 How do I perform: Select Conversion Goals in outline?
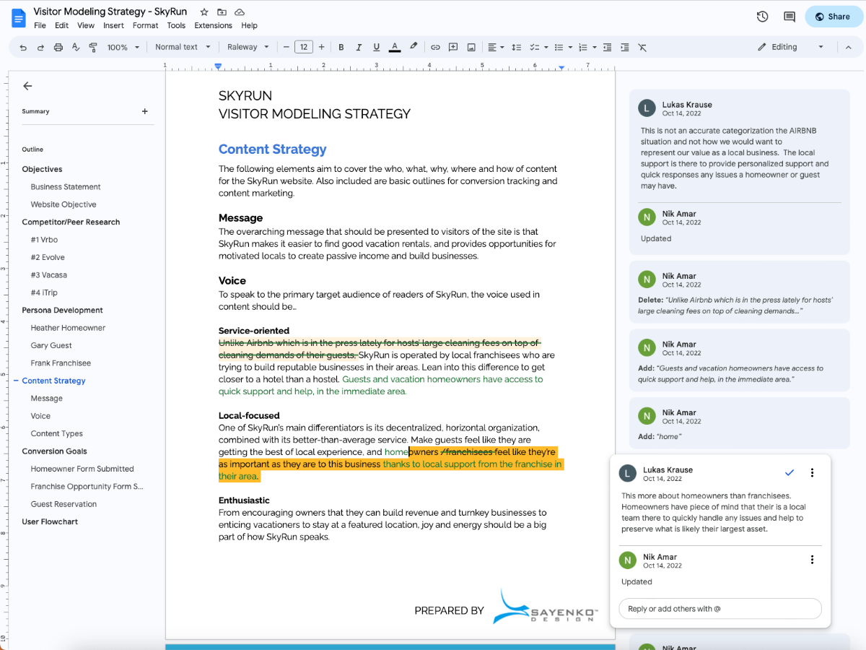[x=54, y=451]
